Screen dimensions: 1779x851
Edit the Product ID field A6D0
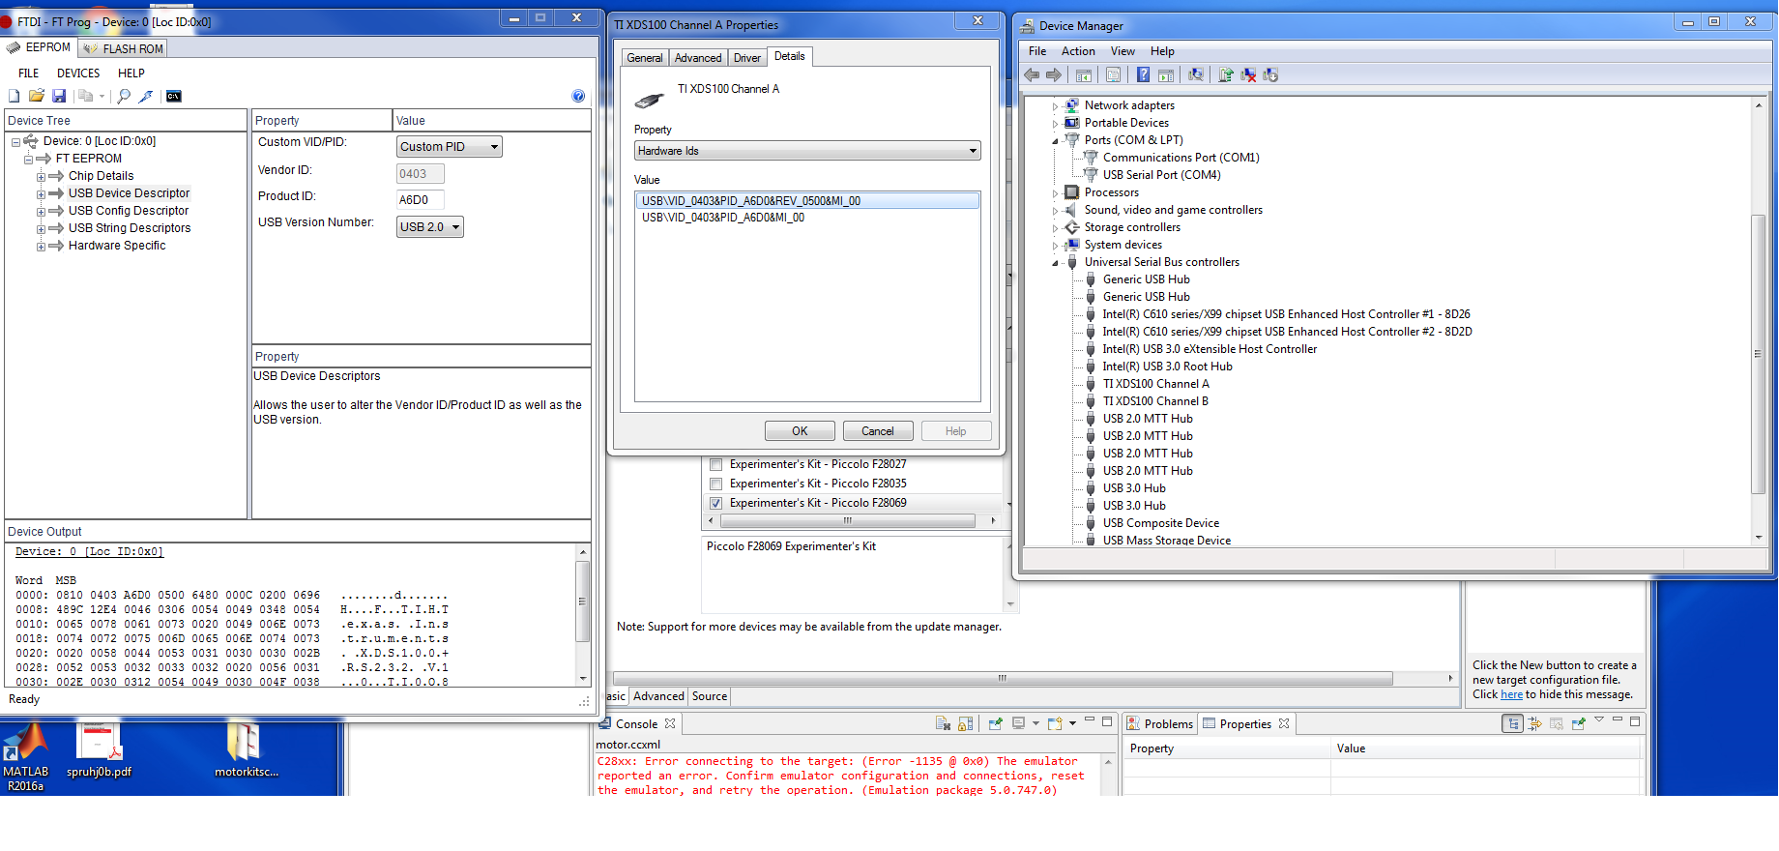click(x=421, y=200)
